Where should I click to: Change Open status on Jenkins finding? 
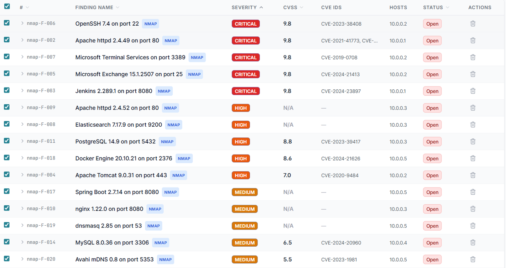[x=432, y=91]
